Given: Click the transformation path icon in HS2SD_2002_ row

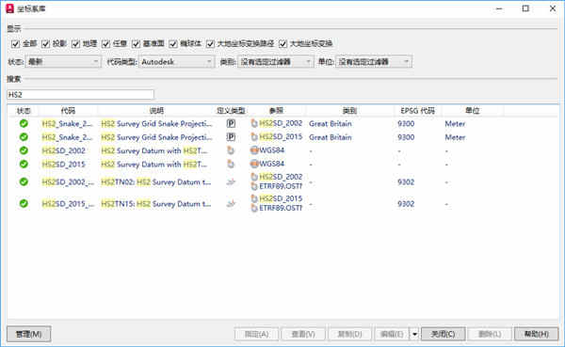Looking at the screenshot, I should click(231, 182).
